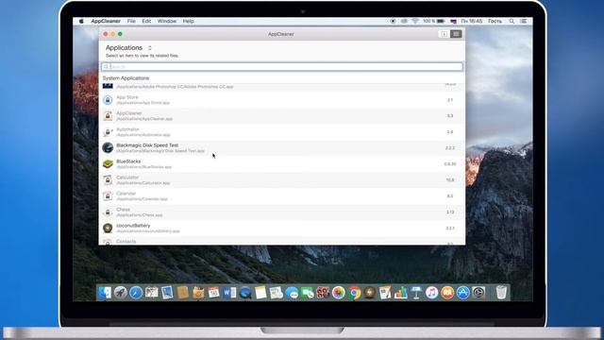604x340 pixels.
Task: Open the File menu
Action: (131, 21)
